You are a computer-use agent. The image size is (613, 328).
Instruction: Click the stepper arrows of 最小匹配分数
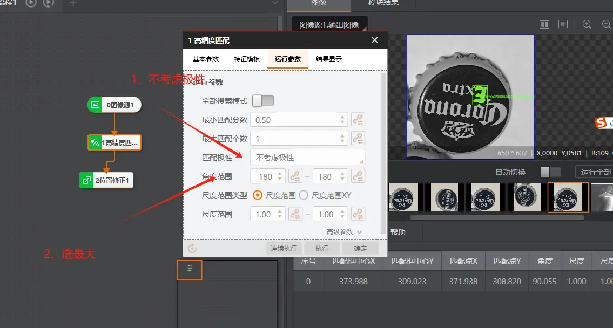(x=342, y=119)
